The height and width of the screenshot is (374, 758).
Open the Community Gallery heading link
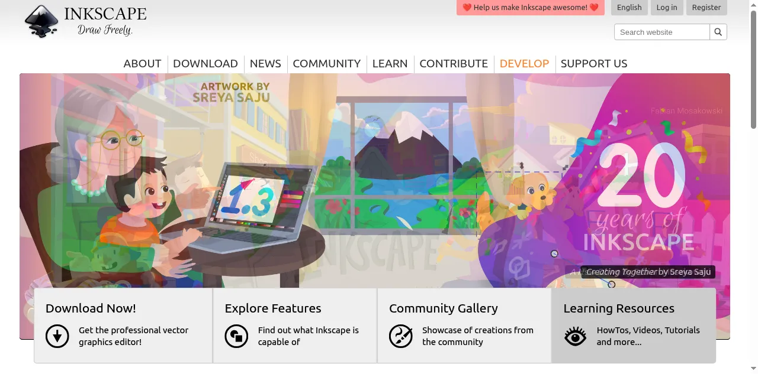444,308
